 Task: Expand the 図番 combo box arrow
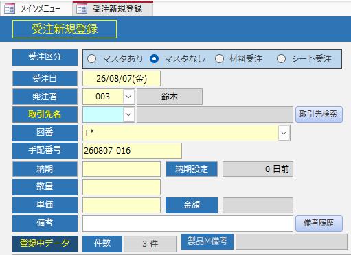click(x=284, y=133)
